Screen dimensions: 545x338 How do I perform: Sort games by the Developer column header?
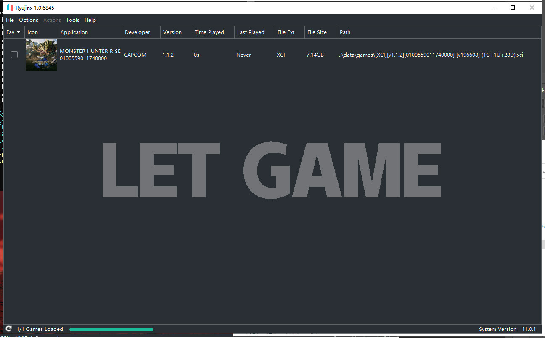click(137, 32)
